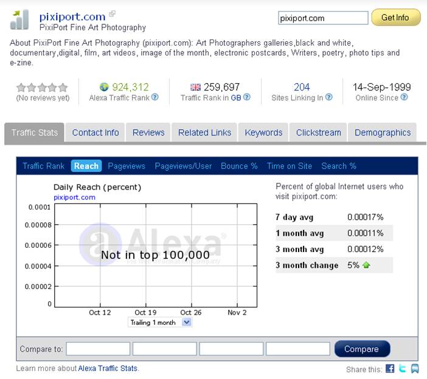The width and height of the screenshot is (427, 379).
Task: Select the Search % chart view
Action: (338, 166)
